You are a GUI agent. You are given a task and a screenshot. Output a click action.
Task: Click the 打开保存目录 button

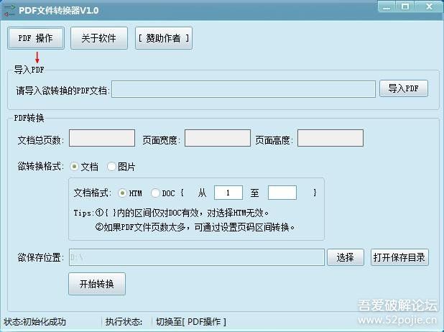click(399, 257)
